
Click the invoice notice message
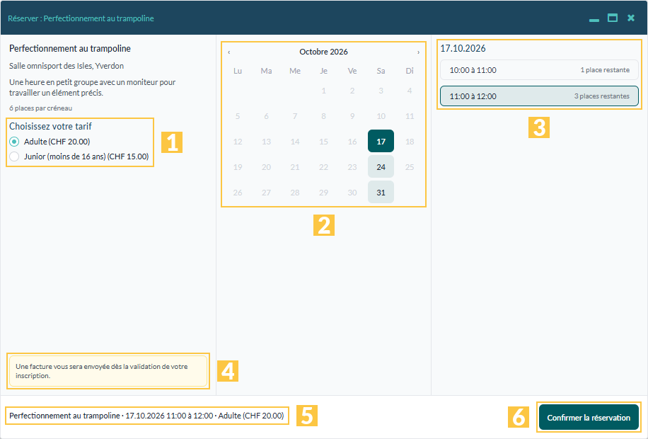point(108,371)
